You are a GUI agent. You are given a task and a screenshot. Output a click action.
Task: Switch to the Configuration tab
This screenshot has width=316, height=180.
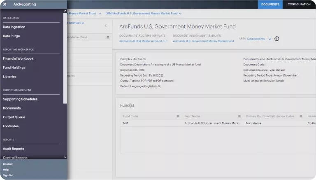click(299, 4)
